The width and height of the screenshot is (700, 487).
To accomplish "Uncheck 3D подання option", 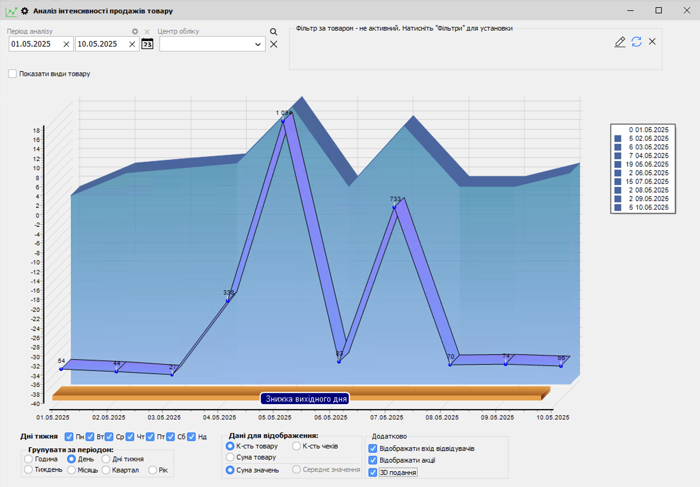I will (373, 472).
